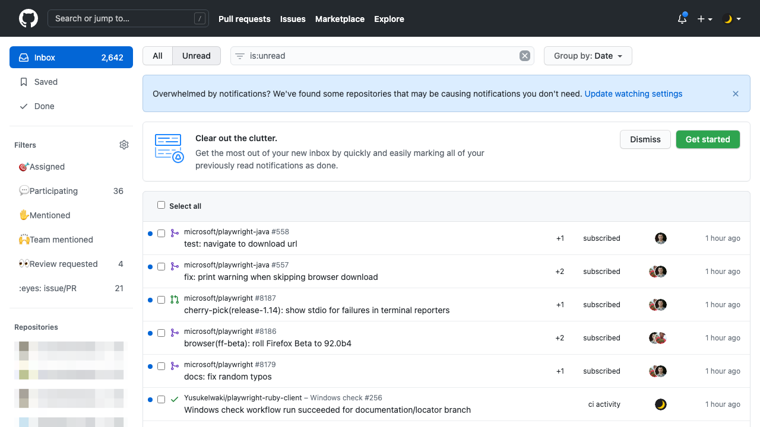
Task: Switch to the Unread notifications tab
Action: pos(197,56)
